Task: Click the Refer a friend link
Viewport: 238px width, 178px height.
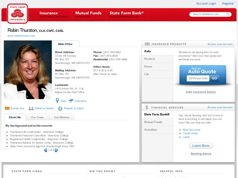Action: tap(44, 108)
